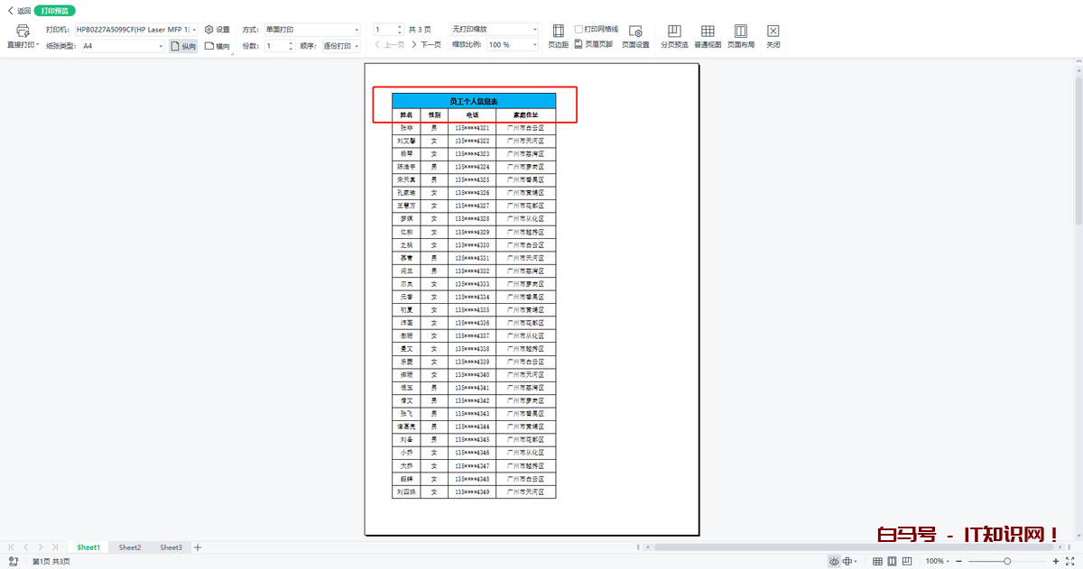Toggle eye protection mode in status bar
Viewport: 1083px width, 569px height.
pos(834,561)
